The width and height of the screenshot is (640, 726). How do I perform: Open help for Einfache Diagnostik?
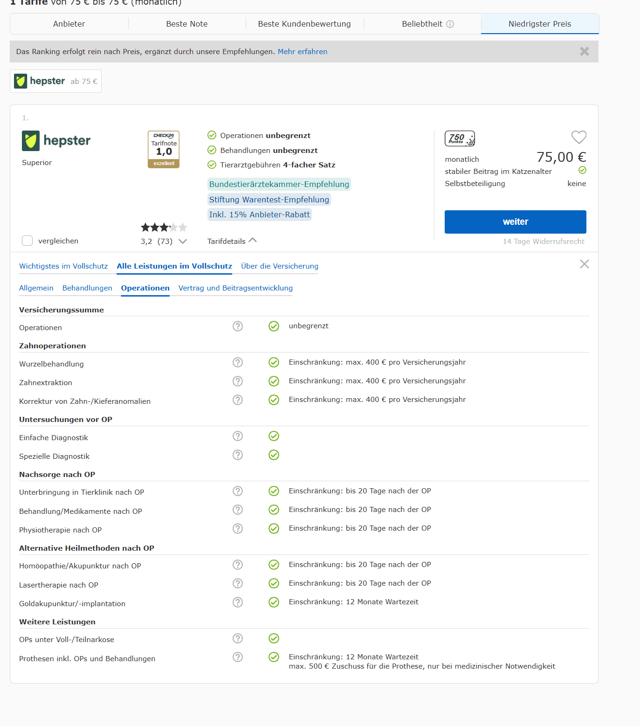[x=238, y=436]
